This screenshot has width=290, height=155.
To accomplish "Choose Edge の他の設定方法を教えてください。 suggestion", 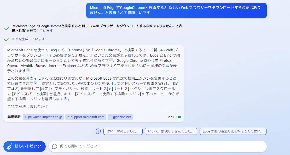I will [233, 131].
